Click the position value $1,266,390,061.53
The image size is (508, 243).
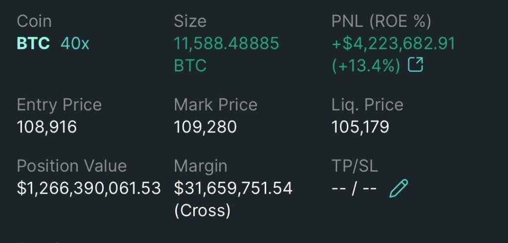click(89, 188)
